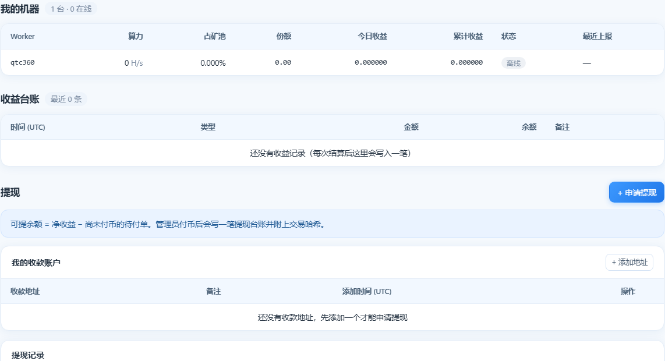The width and height of the screenshot is (665, 361).
Task: Click the 占矿池 column header
Action: point(215,37)
